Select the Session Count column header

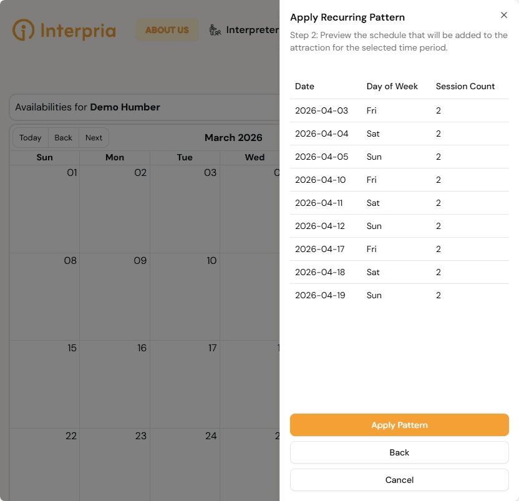[465, 86]
